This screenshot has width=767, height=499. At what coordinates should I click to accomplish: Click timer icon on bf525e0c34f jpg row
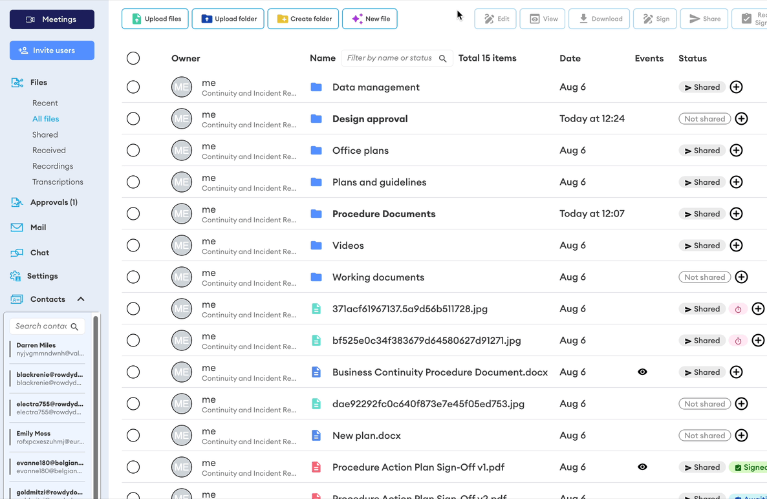(738, 341)
